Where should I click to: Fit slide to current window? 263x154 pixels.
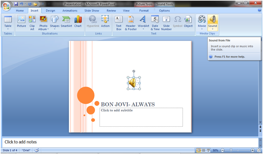click(259, 150)
